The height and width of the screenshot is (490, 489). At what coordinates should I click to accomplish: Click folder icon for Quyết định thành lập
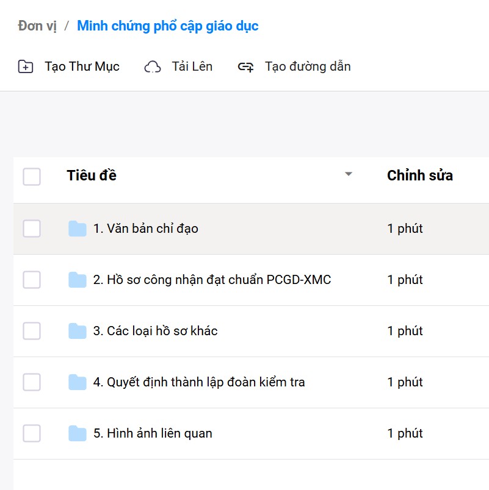[78, 383]
